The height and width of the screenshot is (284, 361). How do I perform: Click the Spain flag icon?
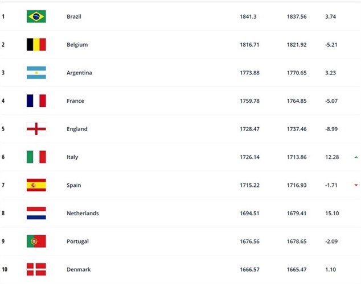36,185
